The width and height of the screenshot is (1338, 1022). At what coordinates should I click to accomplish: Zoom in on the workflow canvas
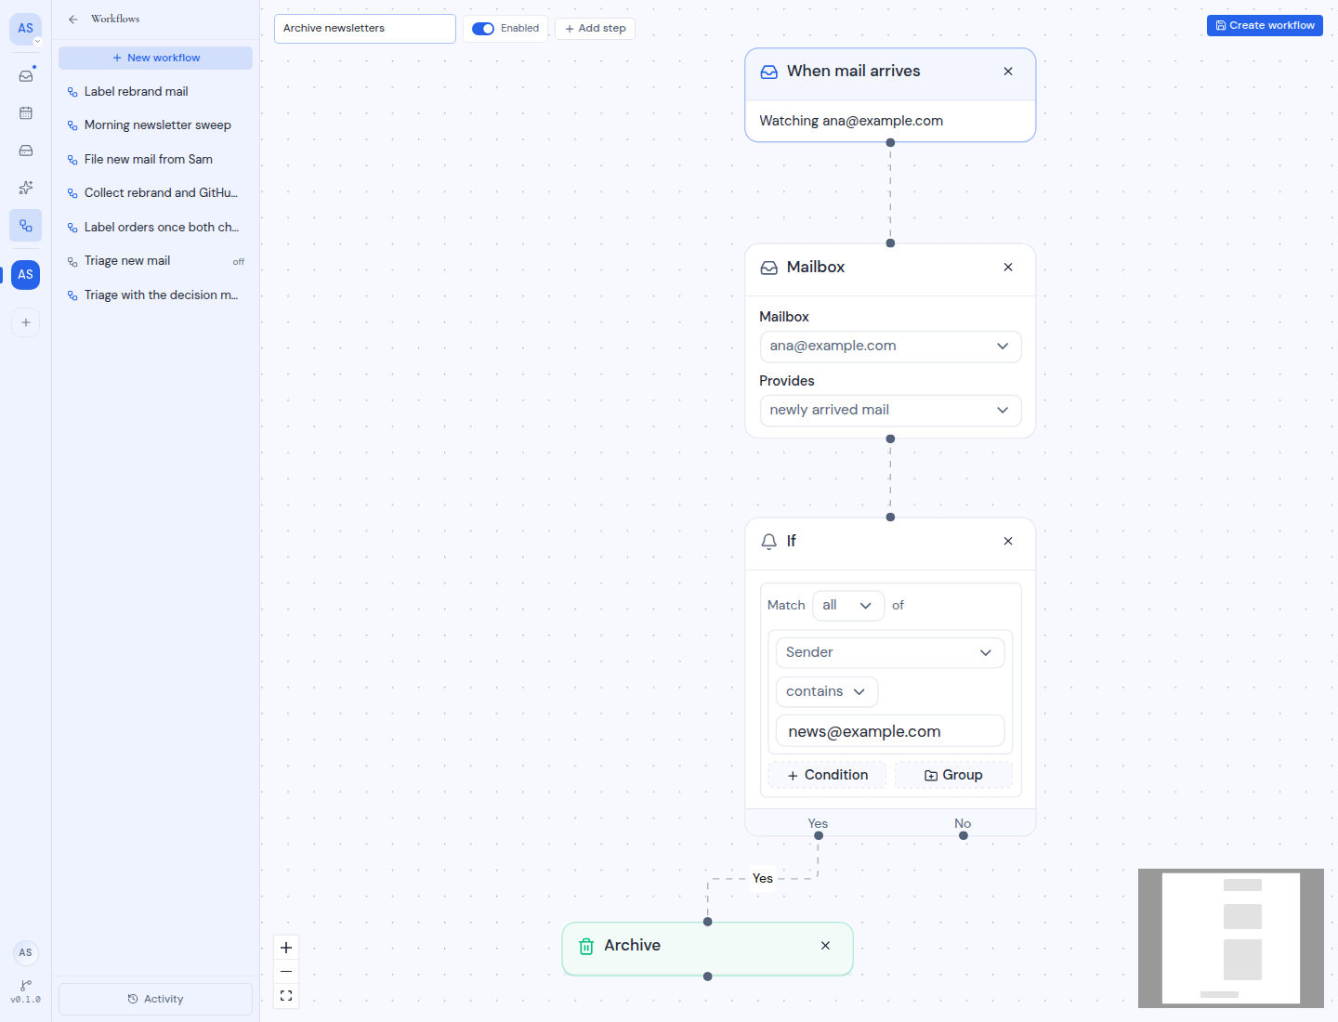[286, 948]
